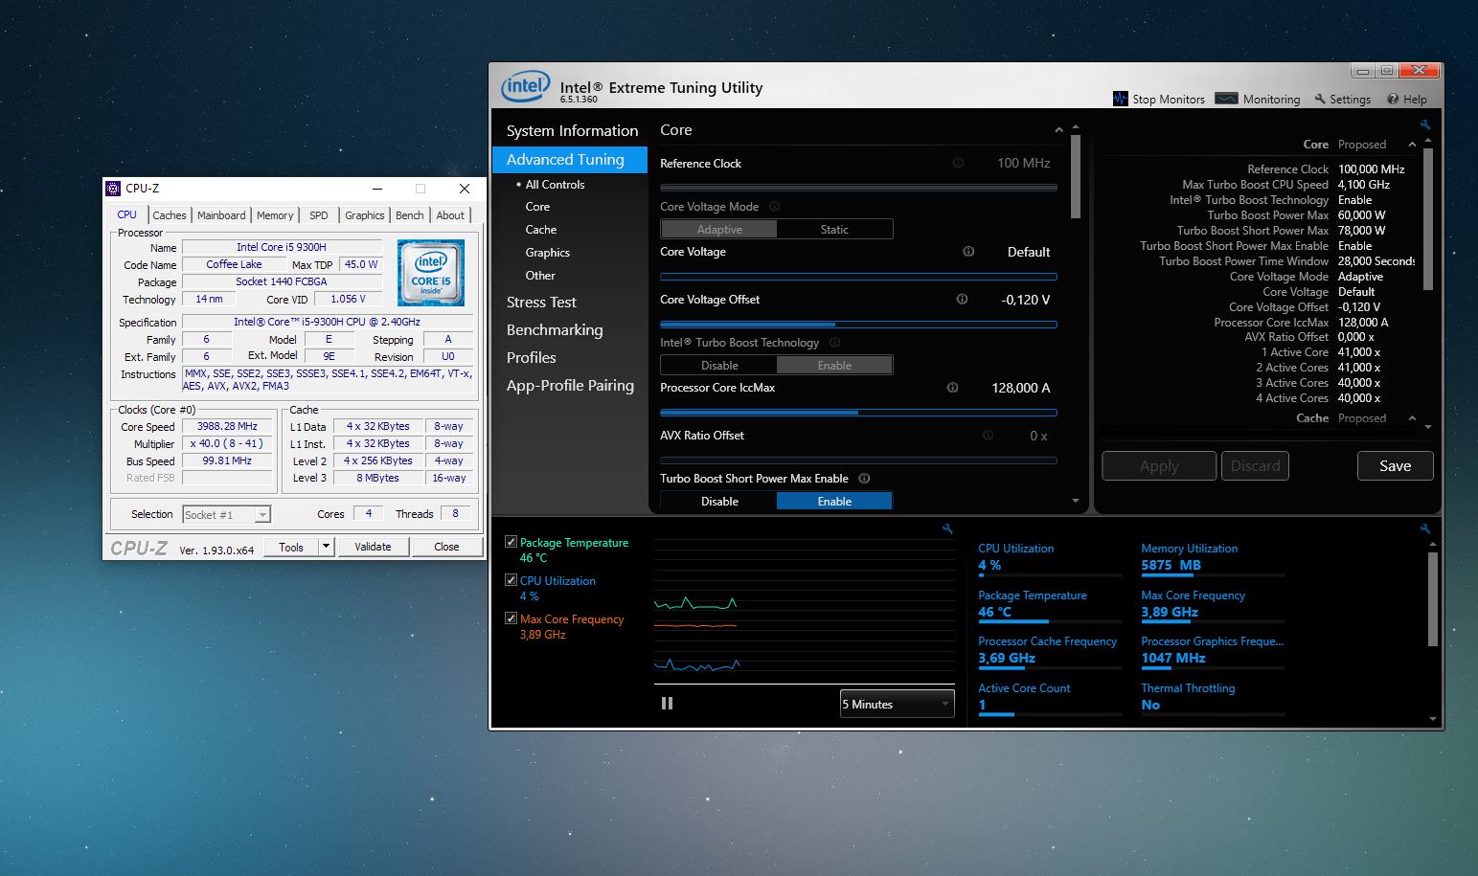The image size is (1478, 876).
Task: Disable Intel Turbo Boost Technology
Action: 718,365
